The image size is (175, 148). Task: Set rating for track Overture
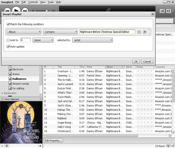point(145,71)
